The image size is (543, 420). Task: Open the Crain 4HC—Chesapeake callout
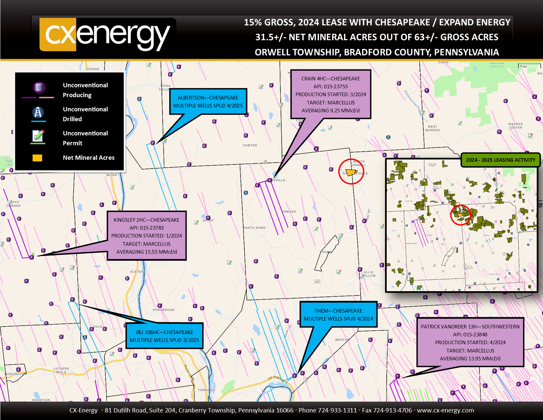(331, 94)
